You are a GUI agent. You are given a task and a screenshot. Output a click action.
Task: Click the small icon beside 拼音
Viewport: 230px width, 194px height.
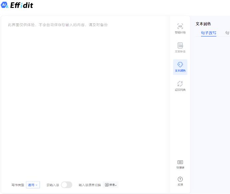coord(107,185)
